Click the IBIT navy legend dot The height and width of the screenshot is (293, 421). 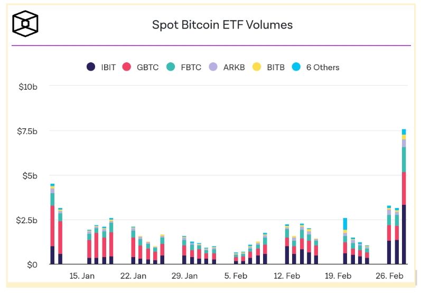click(x=91, y=67)
